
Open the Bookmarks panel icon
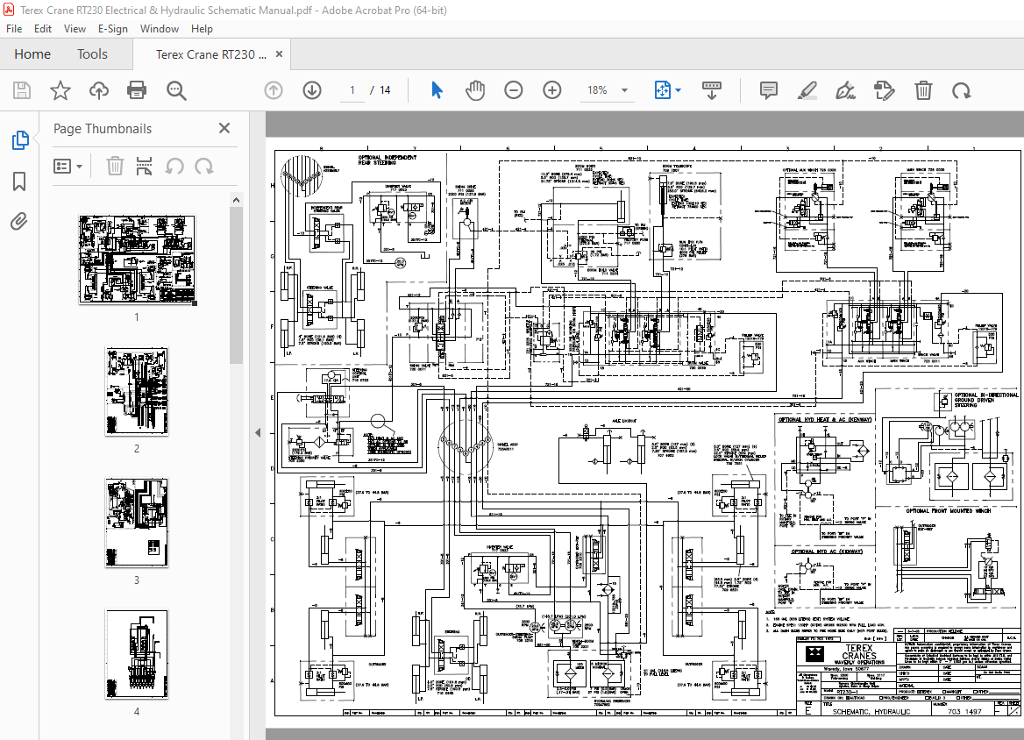tap(19, 181)
